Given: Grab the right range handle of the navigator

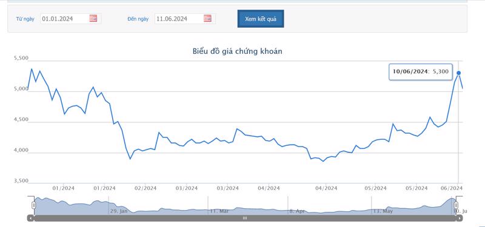Looking at the screenshot, I should pyautogui.click(x=456, y=205).
